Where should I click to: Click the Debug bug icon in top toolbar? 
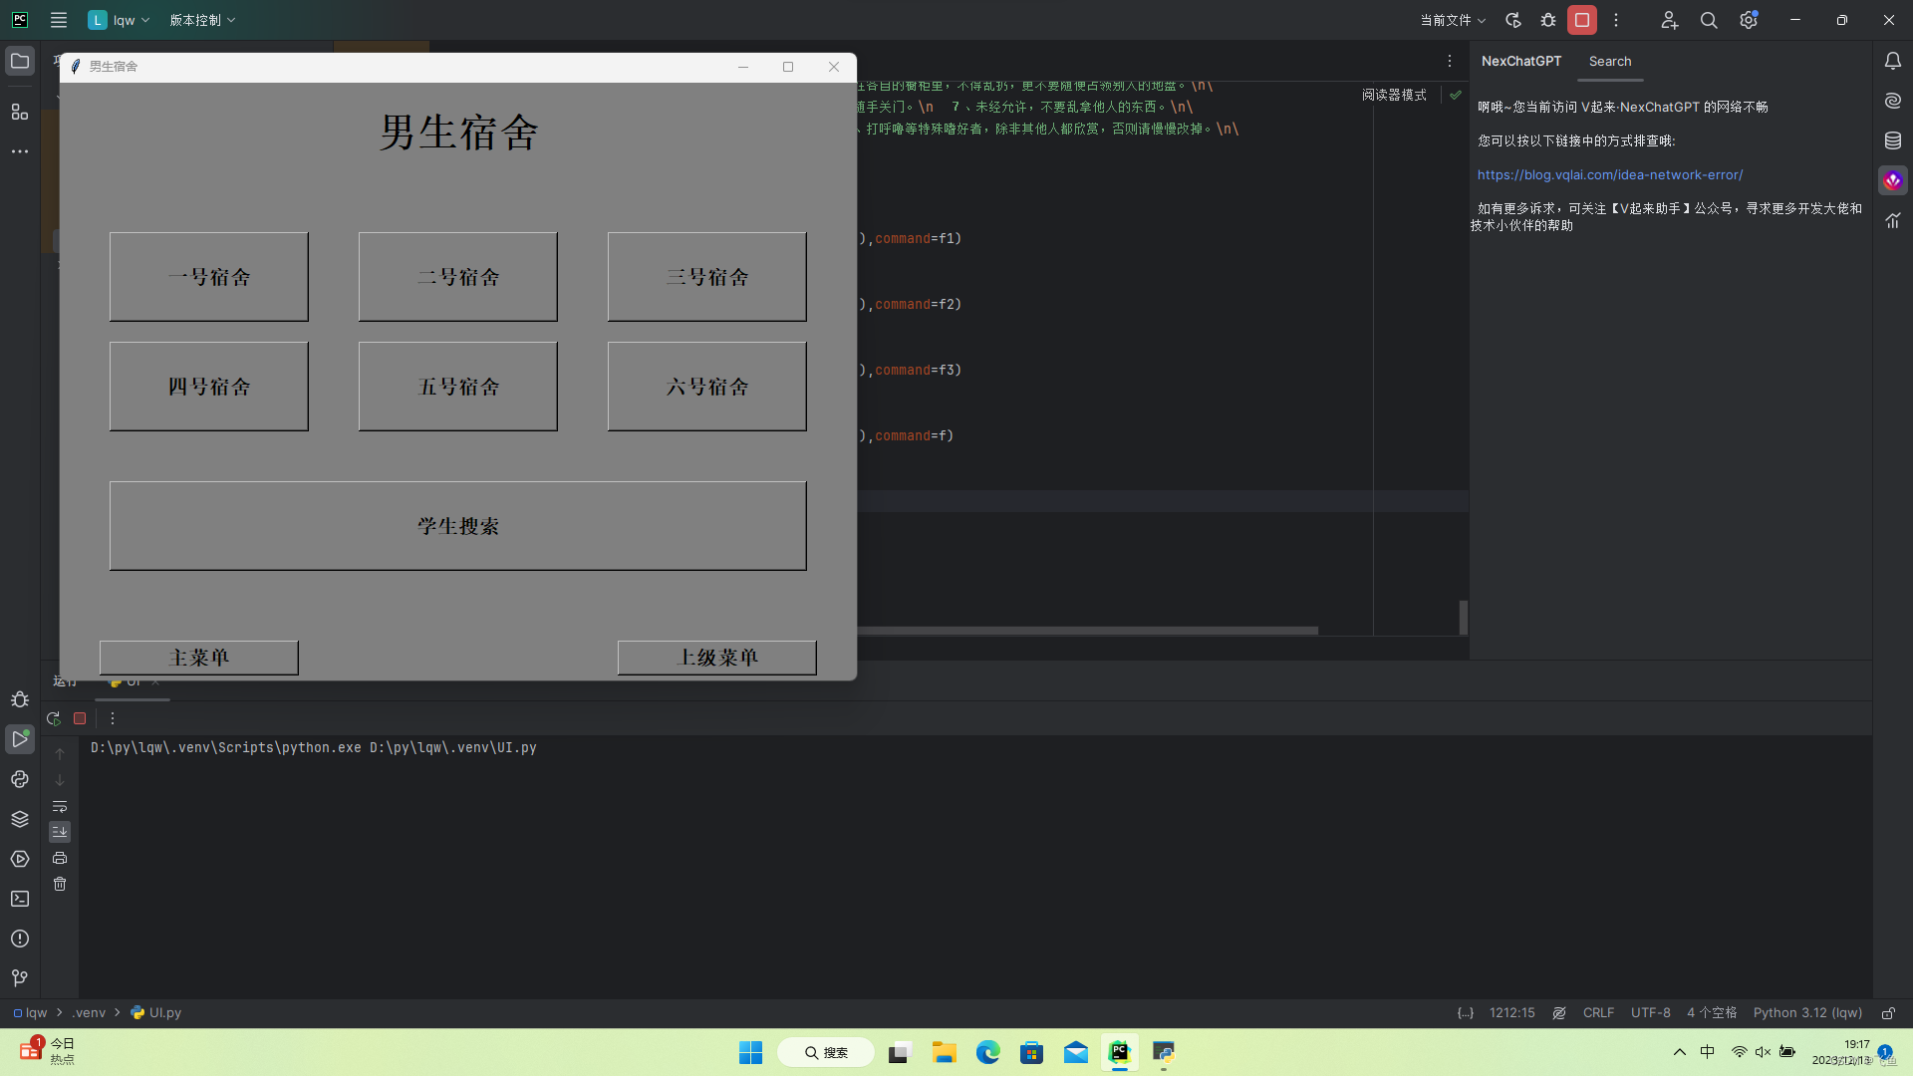1548,20
